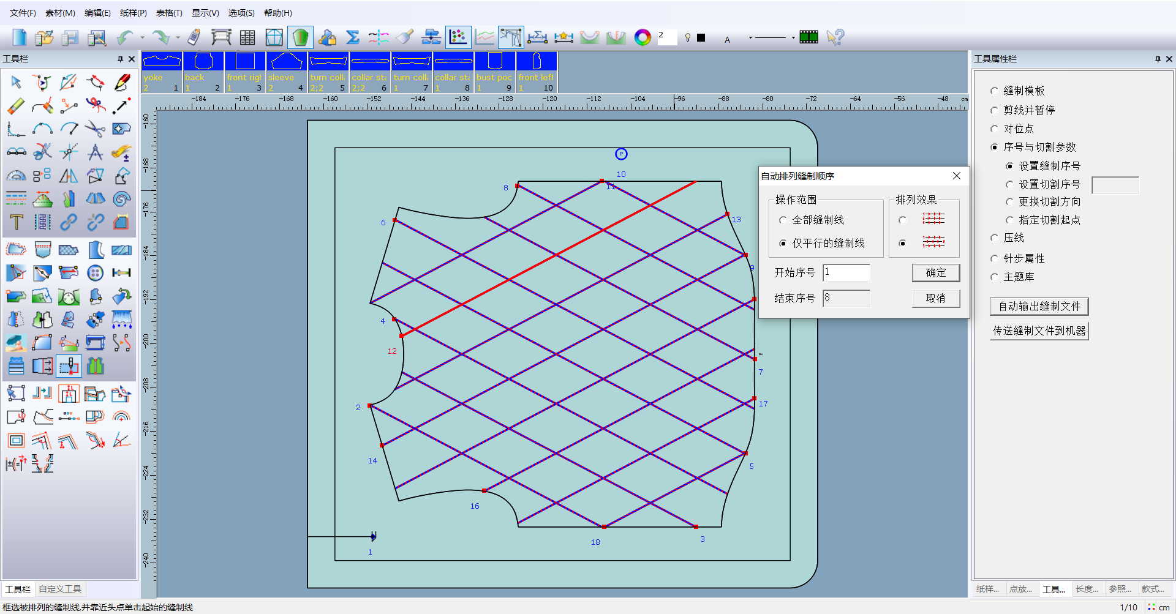
Task: Click the save floppy disk icon
Action: tap(70, 37)
